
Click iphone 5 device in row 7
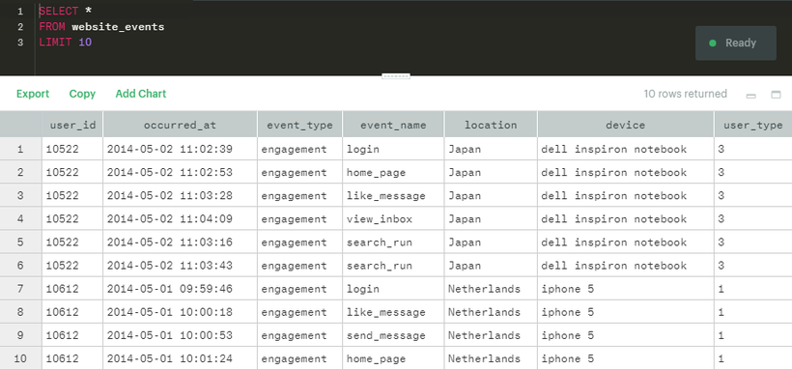tap(625, 289)
